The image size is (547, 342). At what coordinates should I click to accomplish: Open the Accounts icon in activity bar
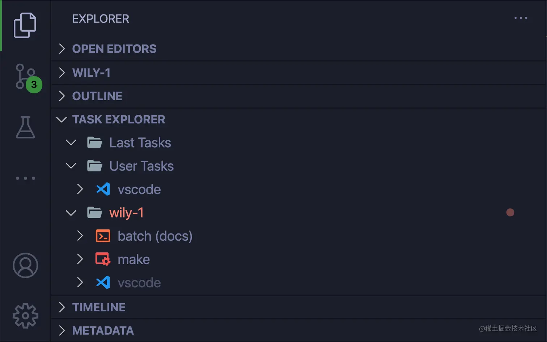pyautogui.click(x=25, y=265)
